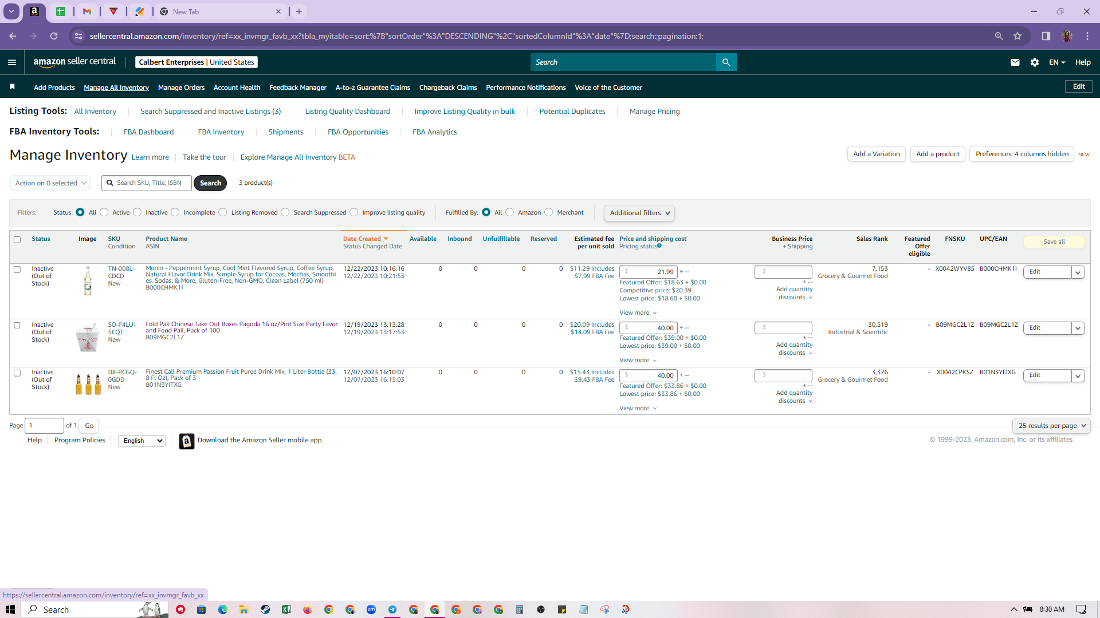Screen dimensions: 1100x618
Task: Open the settings gear icon
Action: [x=1035, y=62]
